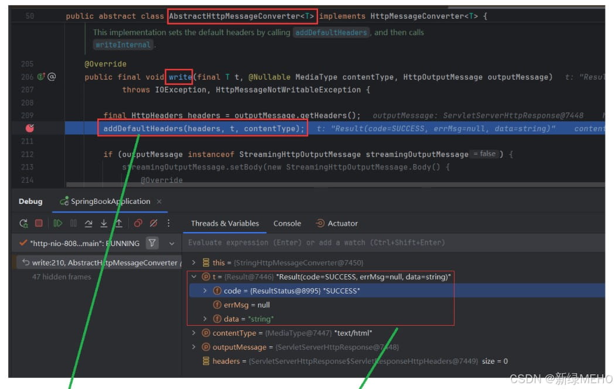Step into the method call

[104, 223]
